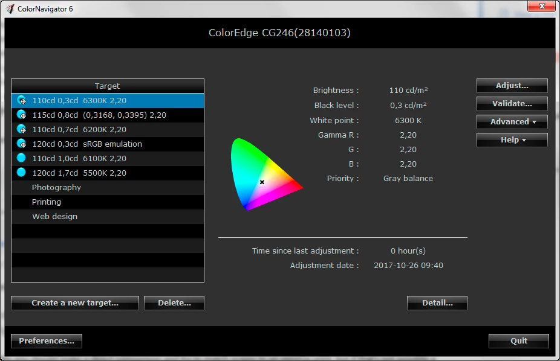Select the 110cd 1,0cd 6100K target
This screenshot has width=560, height=361.
(108, 159)
